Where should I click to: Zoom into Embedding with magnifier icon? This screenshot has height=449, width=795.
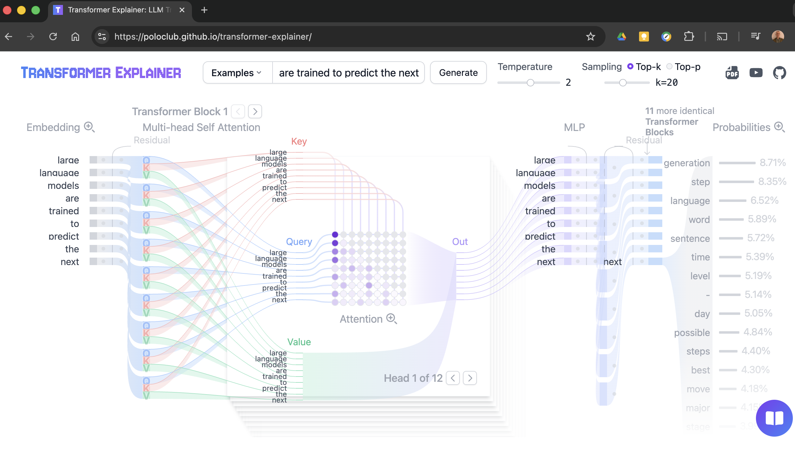[89, 127]
